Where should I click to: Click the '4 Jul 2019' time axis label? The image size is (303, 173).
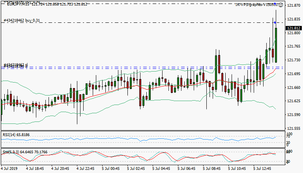[x=9, y=169]
